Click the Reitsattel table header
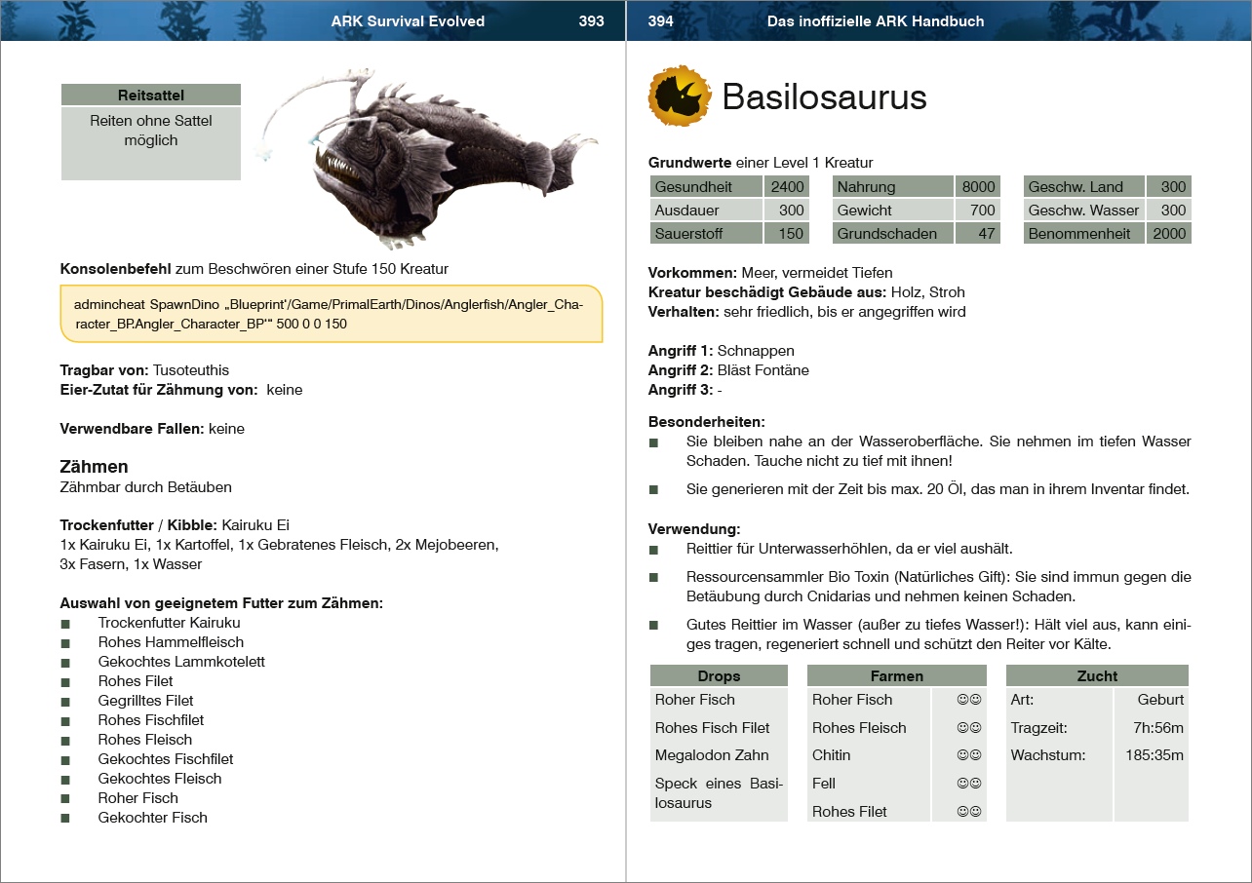 151,96
